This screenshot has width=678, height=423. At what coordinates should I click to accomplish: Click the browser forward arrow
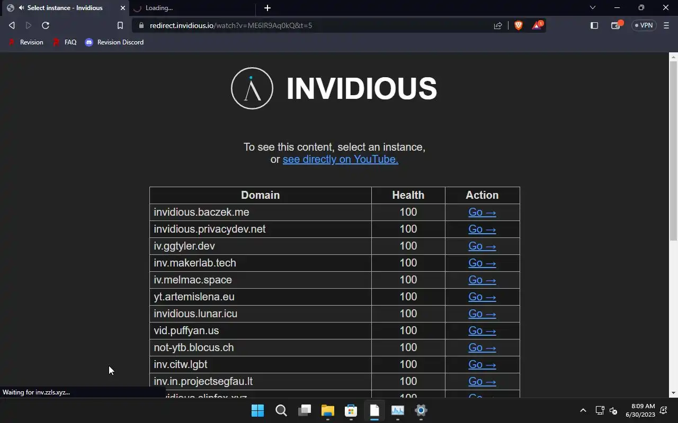(29, 25)
